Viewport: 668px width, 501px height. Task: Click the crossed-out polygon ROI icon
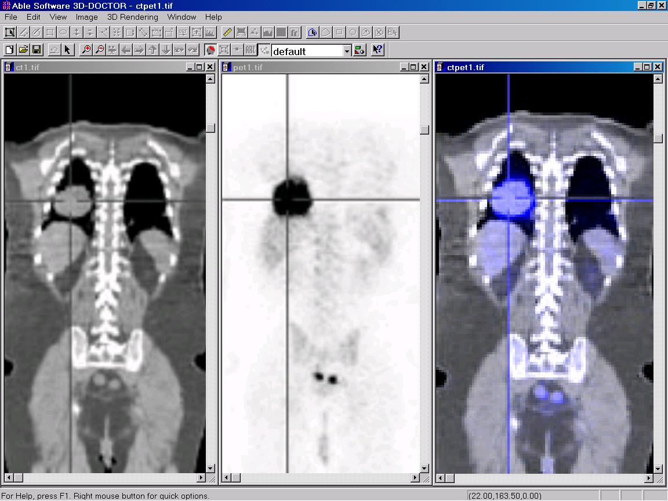pyautogui.click(x=379, y=32)
